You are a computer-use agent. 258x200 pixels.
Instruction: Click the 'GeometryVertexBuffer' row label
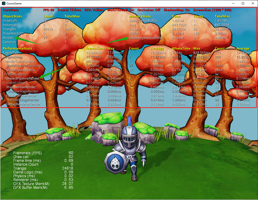[x=146, y=38]
